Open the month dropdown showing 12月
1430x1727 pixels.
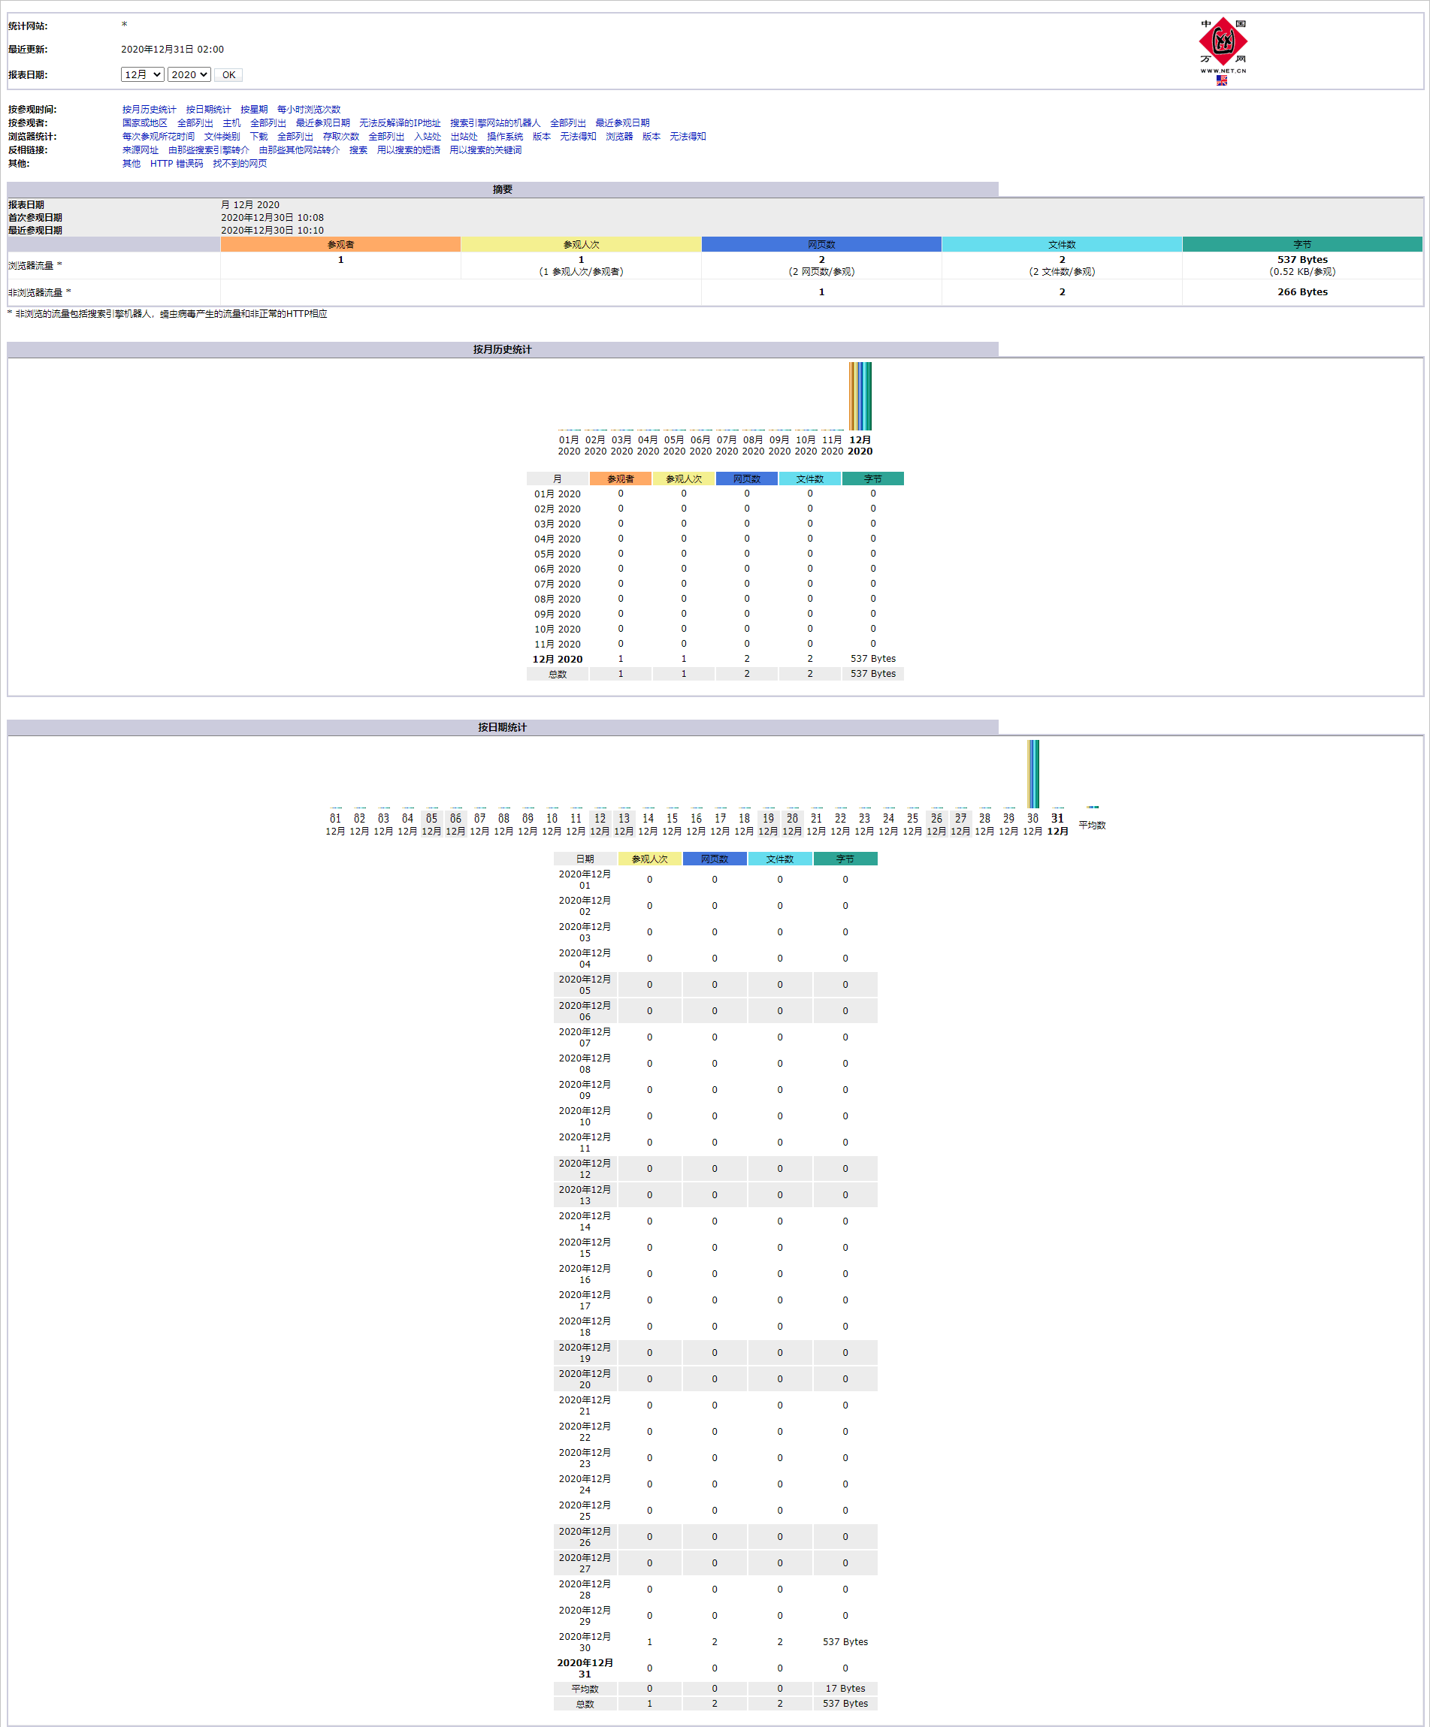point(142,75)
